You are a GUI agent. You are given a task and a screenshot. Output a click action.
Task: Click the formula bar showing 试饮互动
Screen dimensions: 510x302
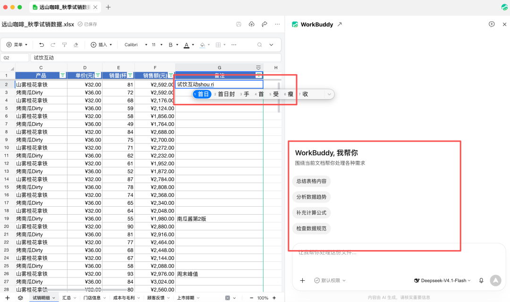point(155,58)
